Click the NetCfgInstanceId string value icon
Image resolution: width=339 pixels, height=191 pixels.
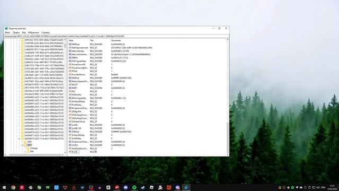(x=70, y=48)
